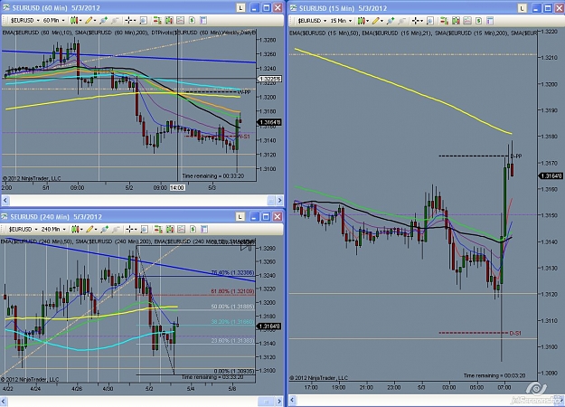Open properties icon in 60 Min chart
This screenshot has width=565, height=407.
tap(203, 21)
